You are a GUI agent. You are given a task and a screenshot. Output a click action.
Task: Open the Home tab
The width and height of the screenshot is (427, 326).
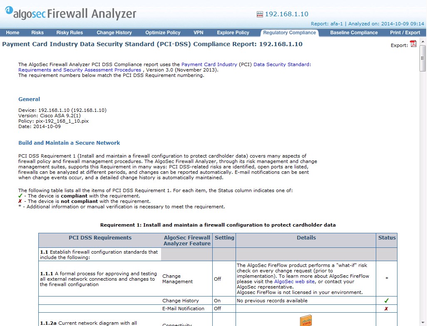pos(12,33)
